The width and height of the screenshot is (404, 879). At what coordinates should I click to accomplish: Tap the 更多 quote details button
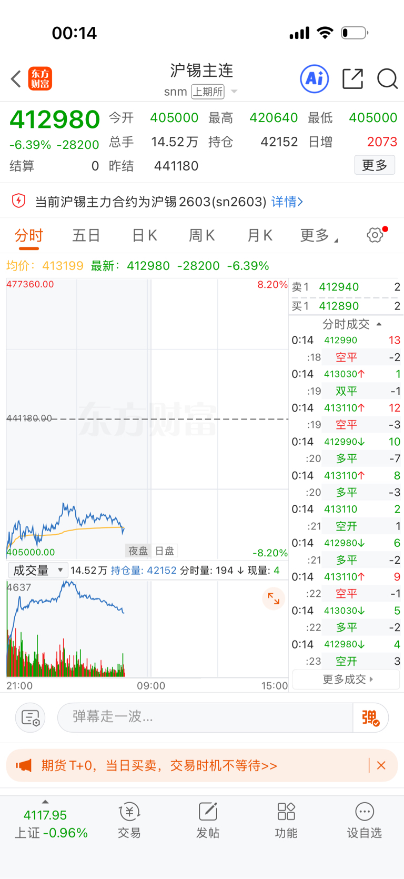(x=375, y=165)
